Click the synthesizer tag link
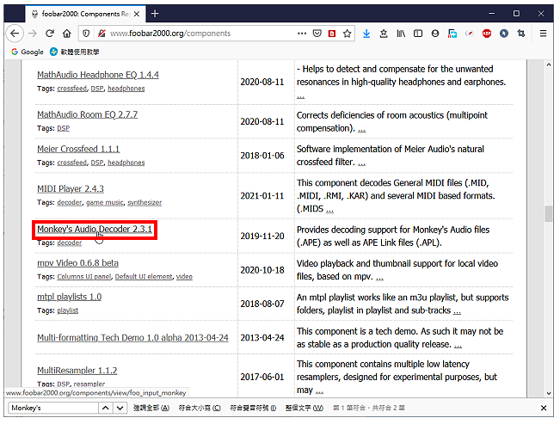 pyautogui.click(x=145, y=202)
